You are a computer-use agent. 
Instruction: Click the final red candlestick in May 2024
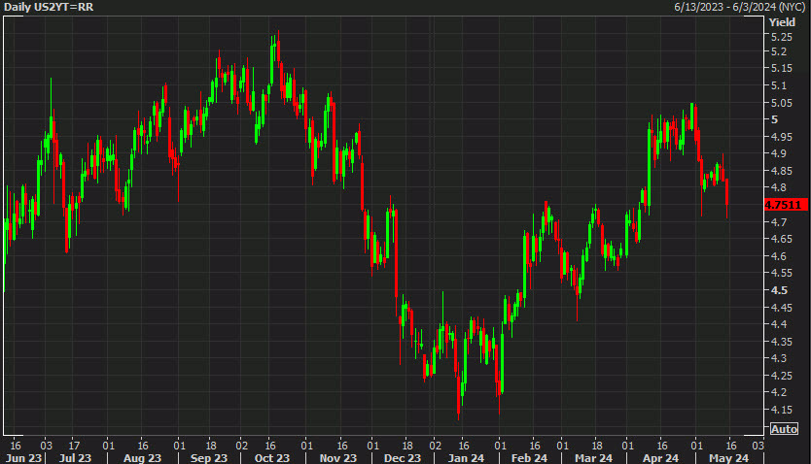point(727,199)
